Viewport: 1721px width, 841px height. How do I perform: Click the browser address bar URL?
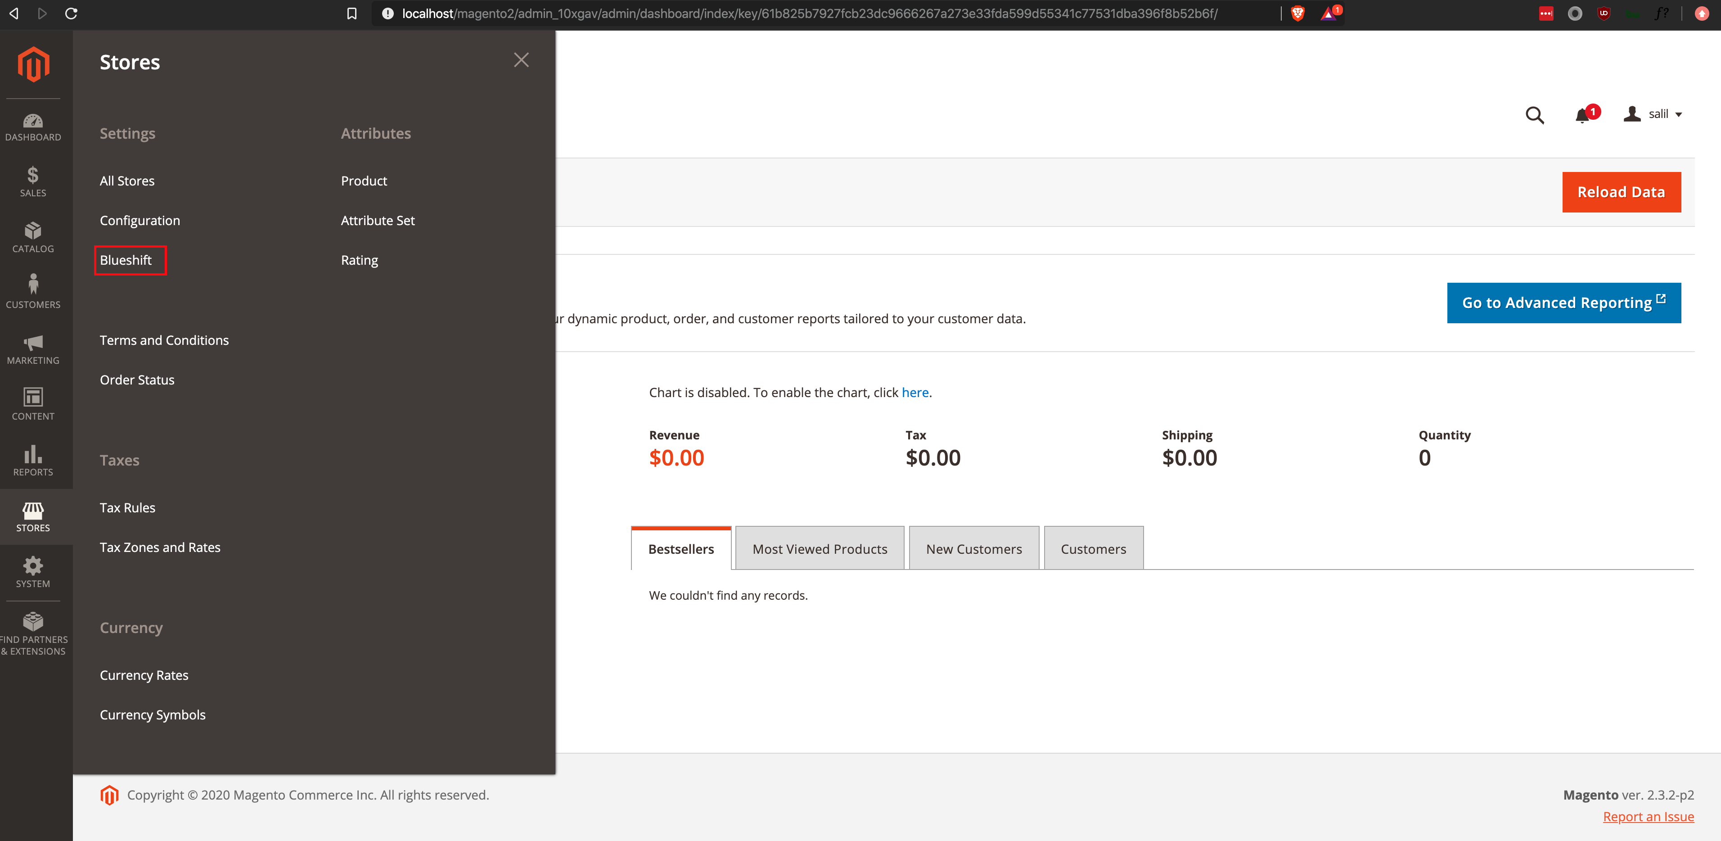809,14
